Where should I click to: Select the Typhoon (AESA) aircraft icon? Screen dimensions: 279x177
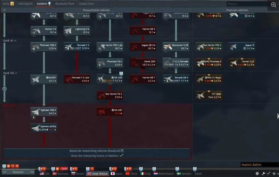35,128
